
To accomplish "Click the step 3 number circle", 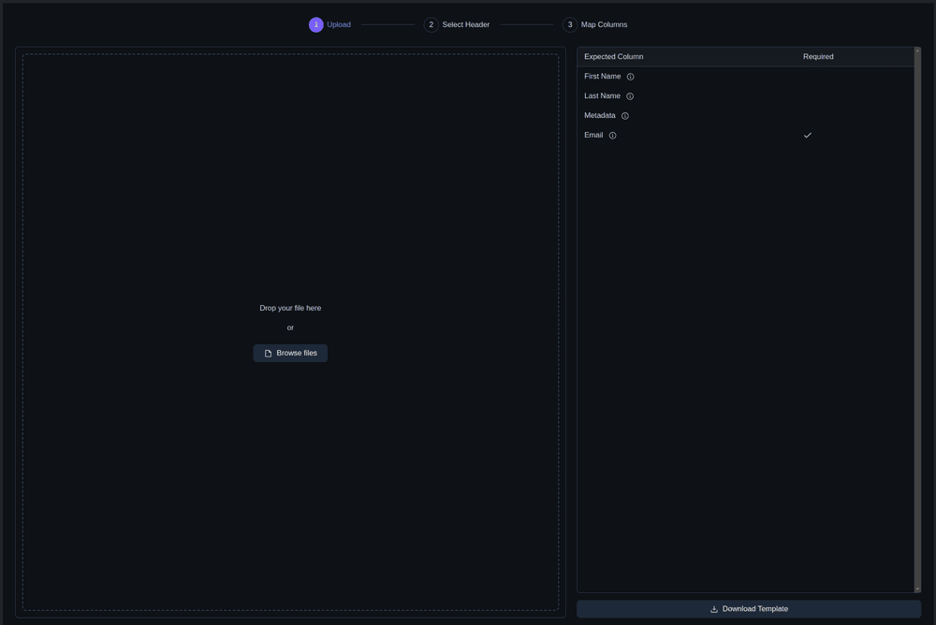I will [570, 25].
